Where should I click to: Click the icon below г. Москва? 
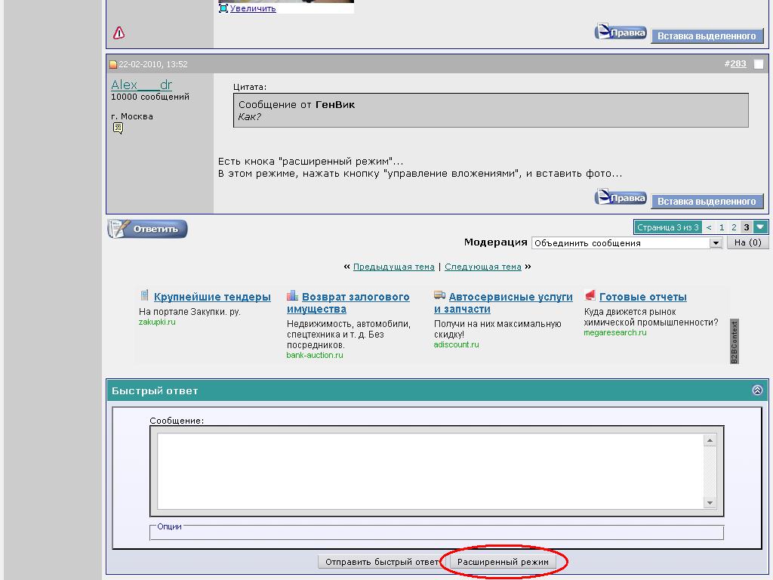[x=118, y=128]
